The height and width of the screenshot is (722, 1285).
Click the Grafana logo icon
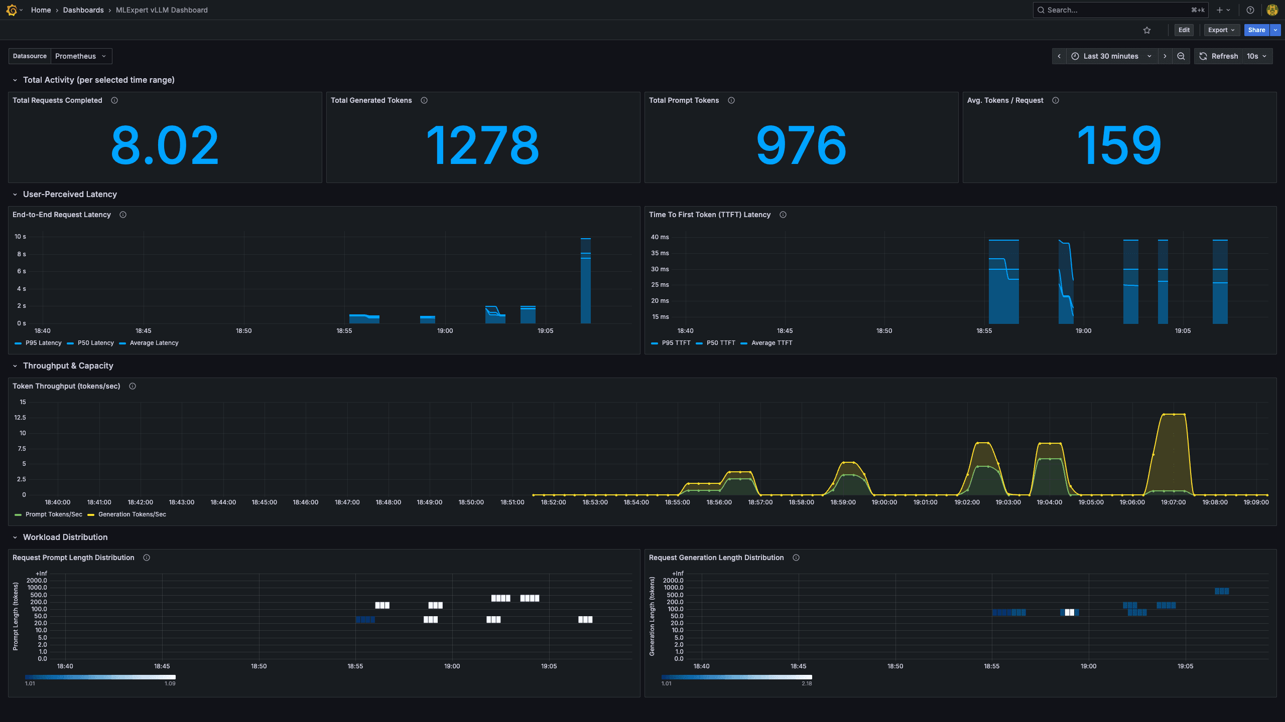[x=12, y=10]
